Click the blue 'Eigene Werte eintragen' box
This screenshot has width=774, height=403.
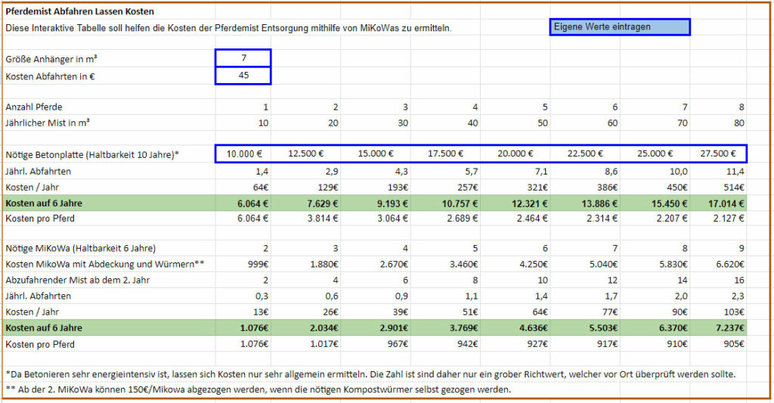pyautogui.click(x=619, y=27)
